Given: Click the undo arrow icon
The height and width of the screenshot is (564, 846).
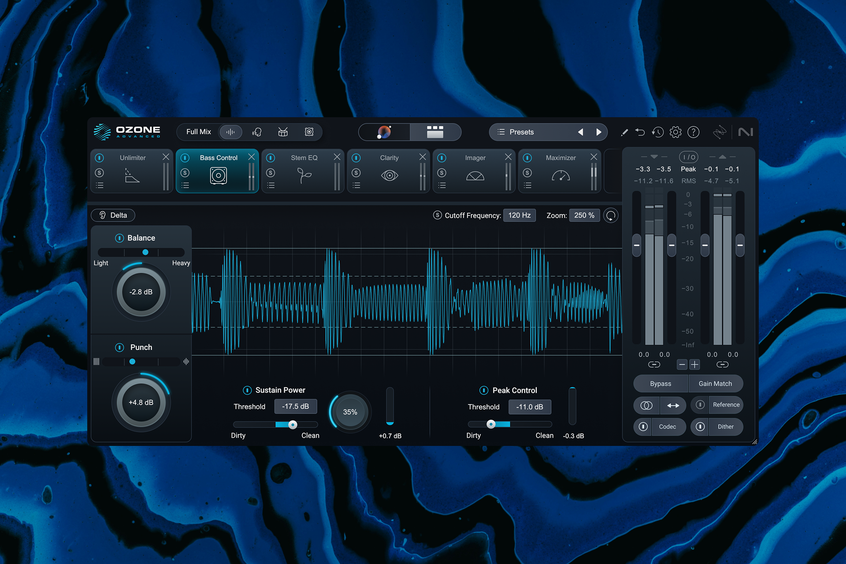Looking at the screenshot, I should coord(640,132).
